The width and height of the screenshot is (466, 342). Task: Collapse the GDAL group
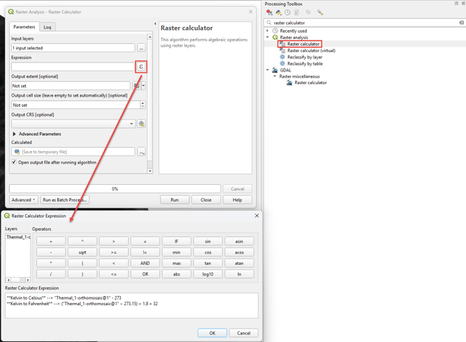(268, 70)
